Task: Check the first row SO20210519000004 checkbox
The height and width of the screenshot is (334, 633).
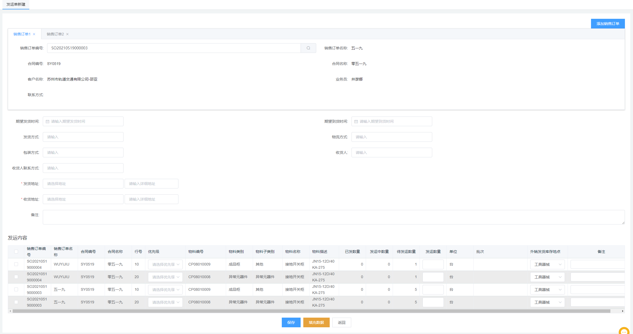Action: pyautogui.click(x=16, y=264)
